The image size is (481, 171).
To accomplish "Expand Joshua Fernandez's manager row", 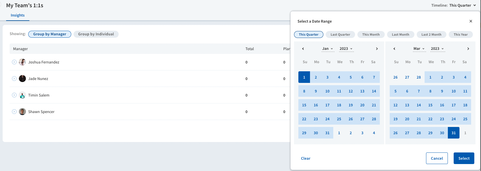I will point(14,62).
